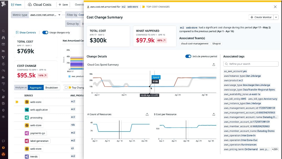282x159 pixels.
Task: Click the 16:00 Apr 15 timeline marker
Action: coord(150,95)
